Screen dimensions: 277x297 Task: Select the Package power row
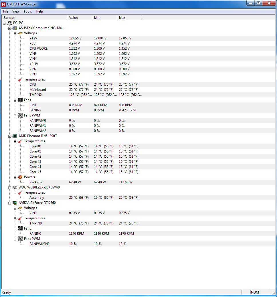tap(152, 182)
